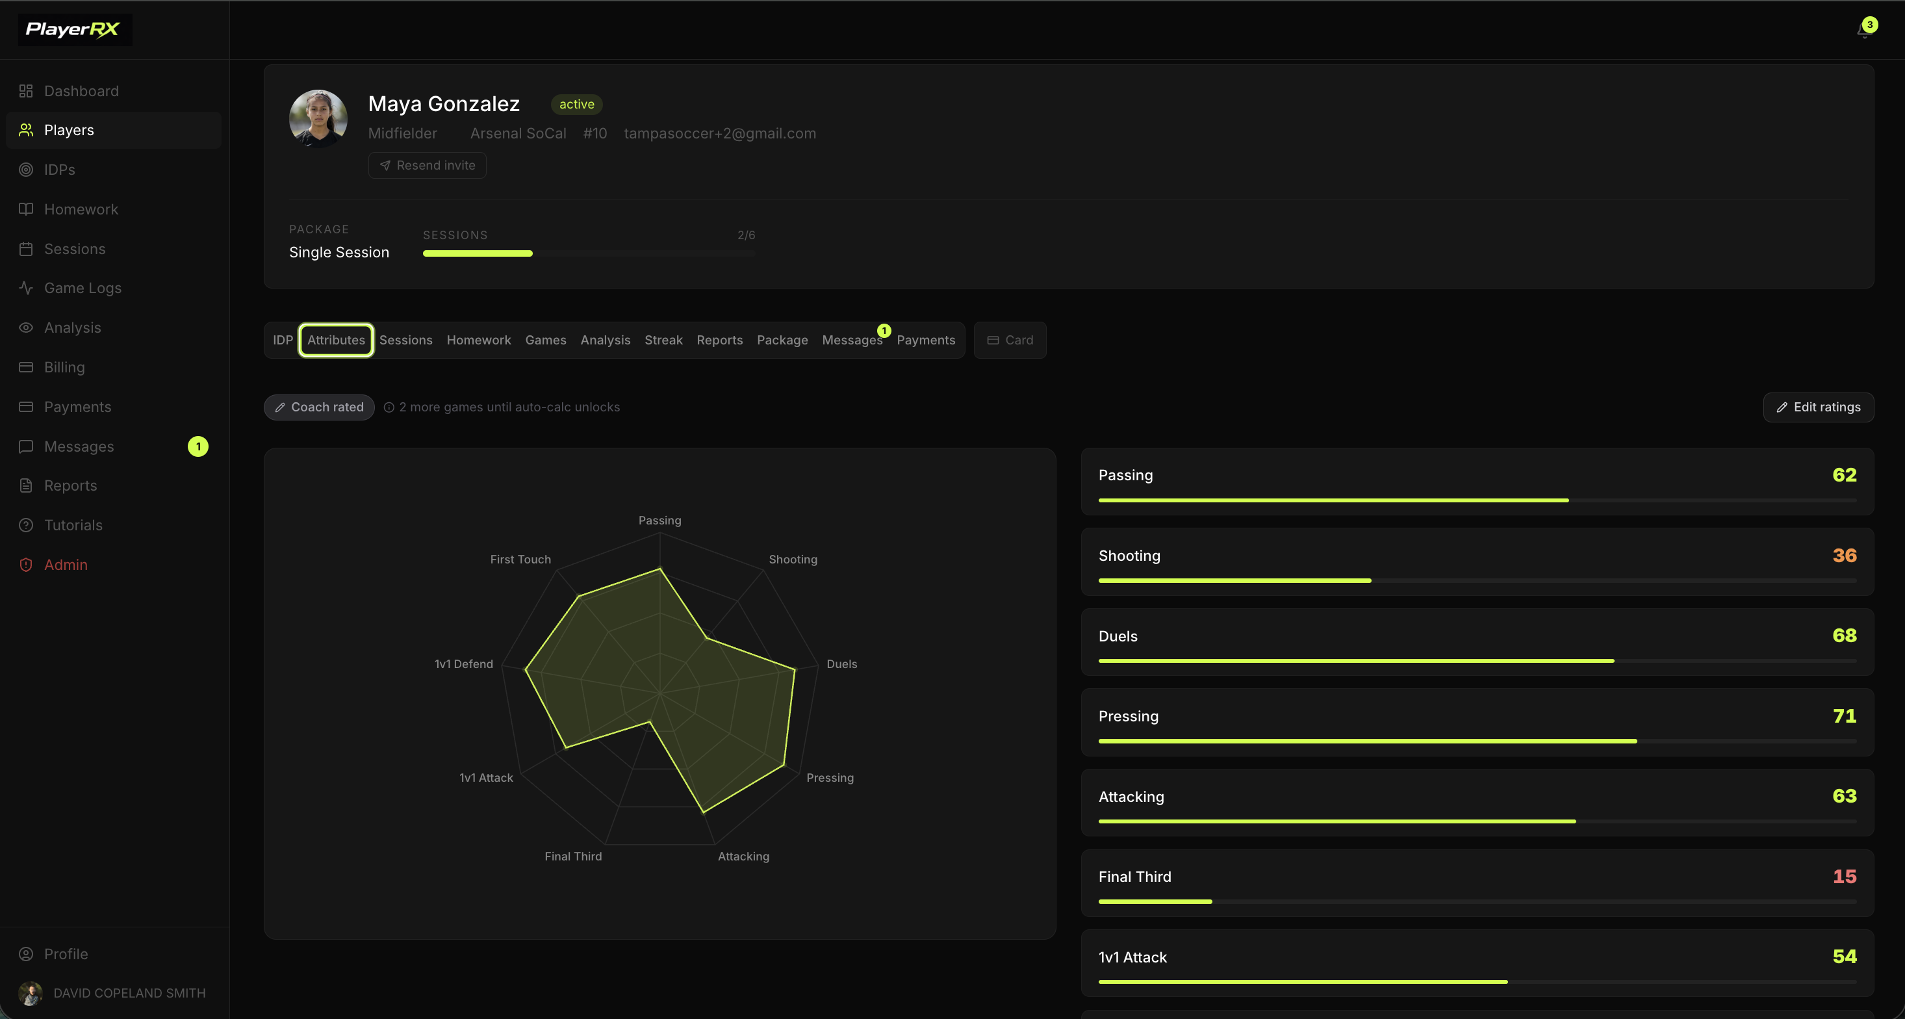Switch to the Games tab
The image size is (1905, 1019).
click(546, 340)
